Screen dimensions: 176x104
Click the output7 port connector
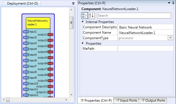click(x=50, y=69)
